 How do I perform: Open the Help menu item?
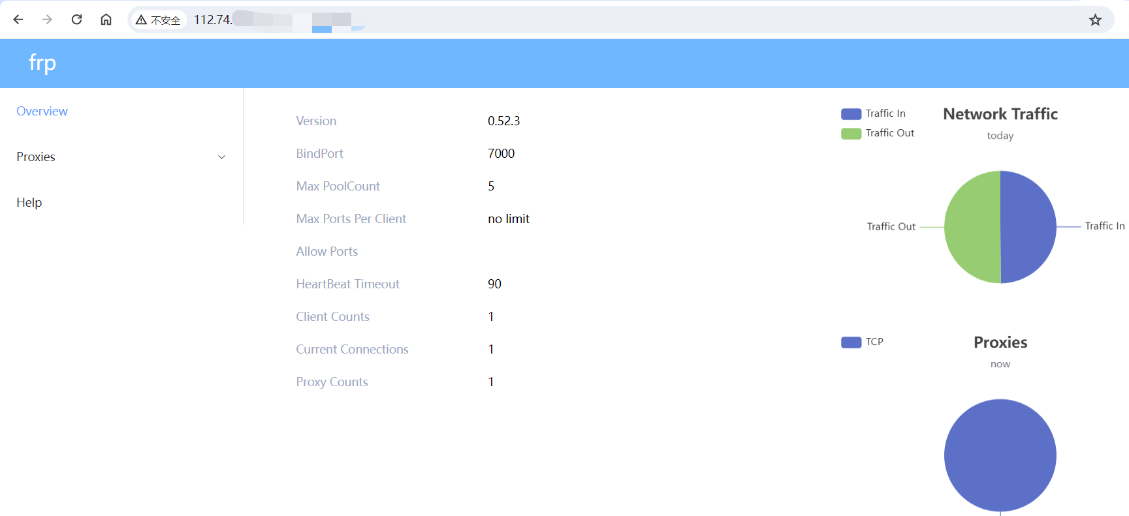click(29, 202)
